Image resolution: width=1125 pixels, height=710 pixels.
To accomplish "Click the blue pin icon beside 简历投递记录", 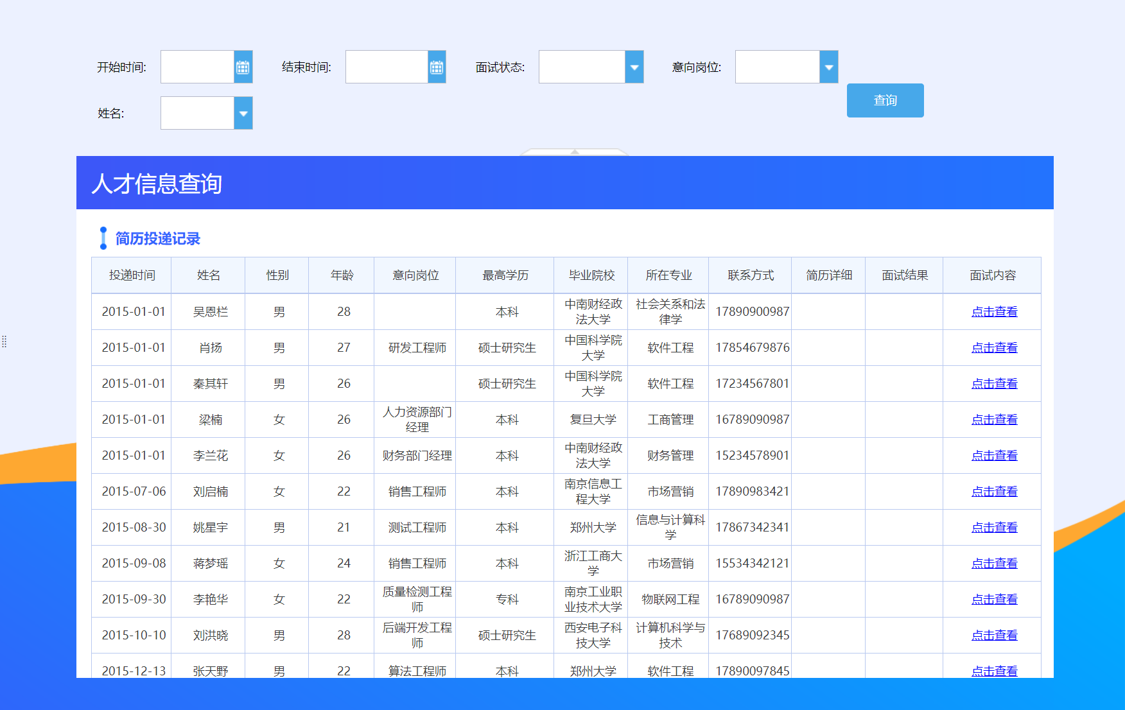I will click(103, 238).
